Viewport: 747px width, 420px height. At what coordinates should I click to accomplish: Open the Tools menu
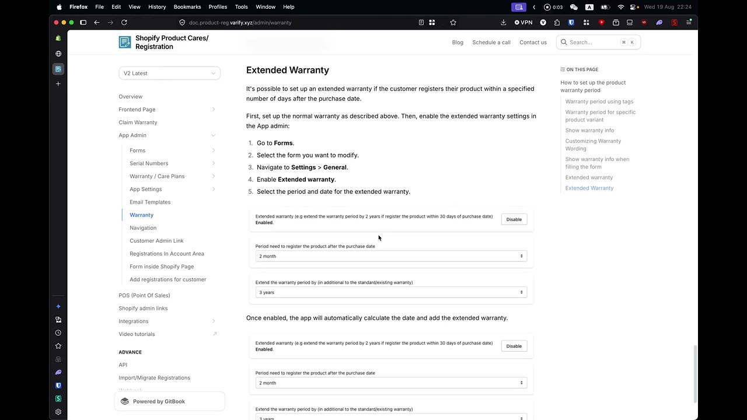click(x=241, y=7)
